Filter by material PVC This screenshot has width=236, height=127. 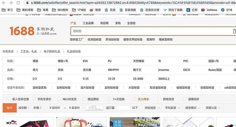186,61
